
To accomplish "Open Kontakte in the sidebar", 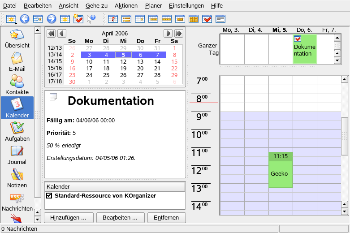I will [x=17, y=85].
